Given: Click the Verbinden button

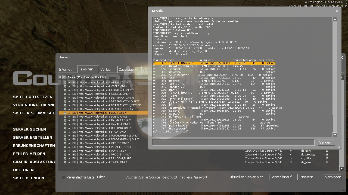Looking at the screenshot, I should click(x=333, y=177).
